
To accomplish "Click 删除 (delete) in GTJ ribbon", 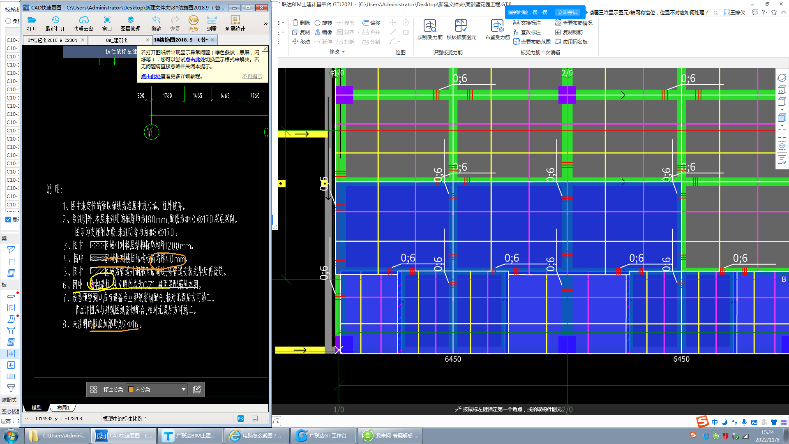I will [301, 23].
